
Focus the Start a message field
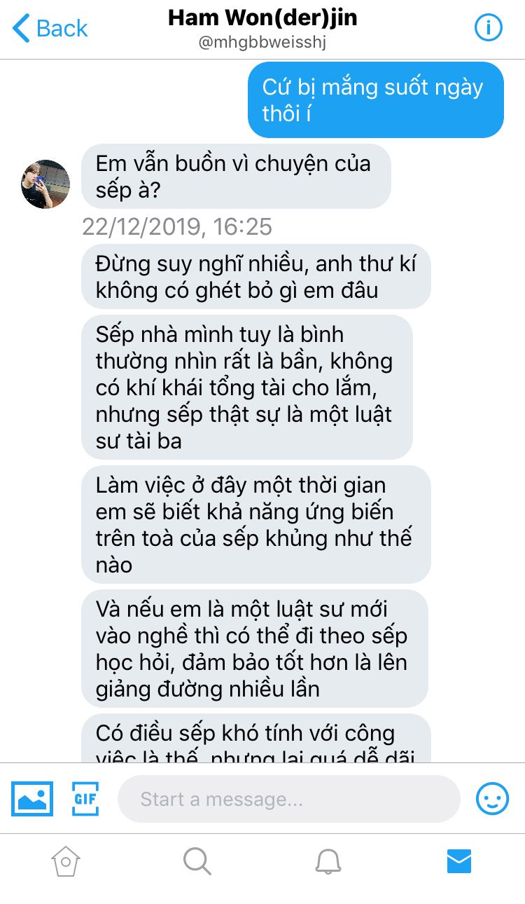(289, 799)
